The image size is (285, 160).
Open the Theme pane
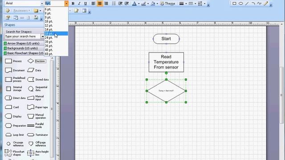[167, 4]
